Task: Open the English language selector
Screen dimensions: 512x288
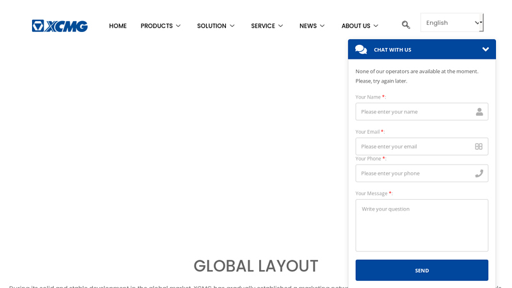Action: coord(452,22)
